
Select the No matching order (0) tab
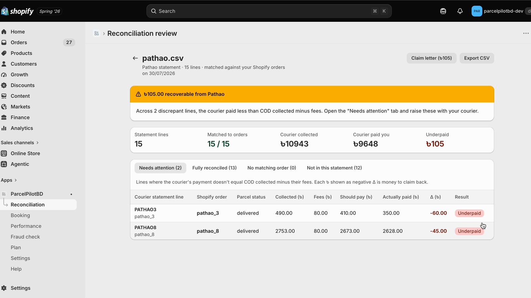point(271,168)
